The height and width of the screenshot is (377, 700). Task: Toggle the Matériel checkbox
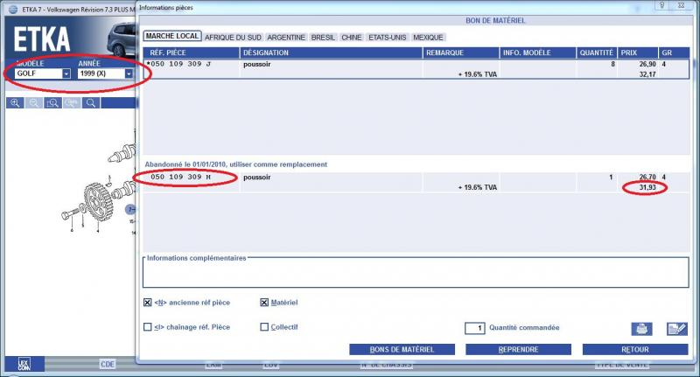264,303
